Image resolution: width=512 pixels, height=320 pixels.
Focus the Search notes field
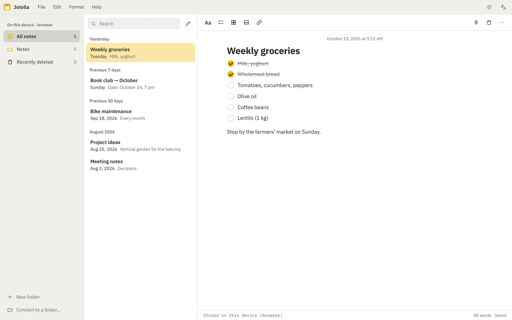134,24
